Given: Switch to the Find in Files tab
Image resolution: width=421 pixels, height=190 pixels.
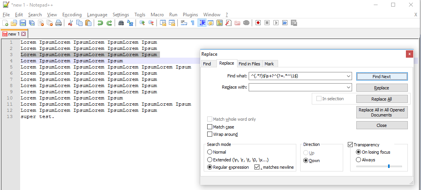Looking at the screenshot, I should coord(249,64).
